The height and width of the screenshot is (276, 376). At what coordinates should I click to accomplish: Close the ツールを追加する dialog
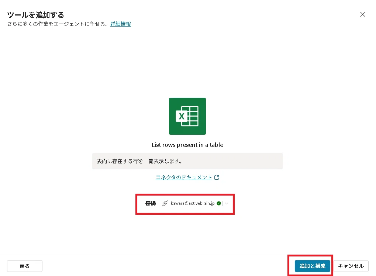click(x=363, y=14)
